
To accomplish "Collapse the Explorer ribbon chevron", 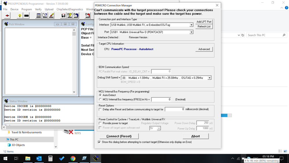I will pos(282,8).
